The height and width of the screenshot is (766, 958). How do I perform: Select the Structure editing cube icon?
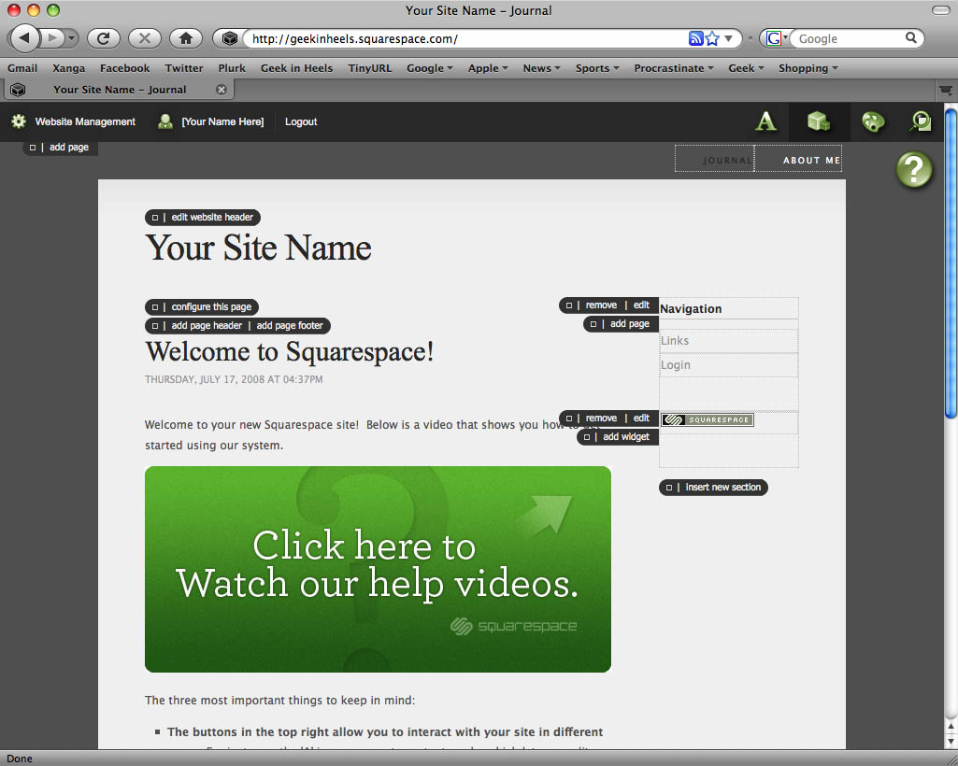pyautogui.click(x=819, y=121)
